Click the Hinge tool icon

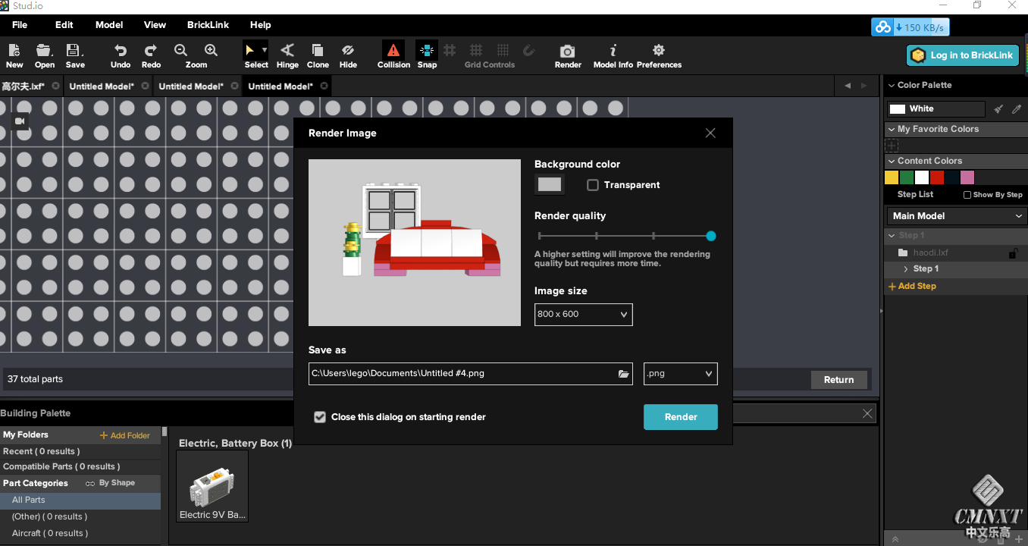287,52
